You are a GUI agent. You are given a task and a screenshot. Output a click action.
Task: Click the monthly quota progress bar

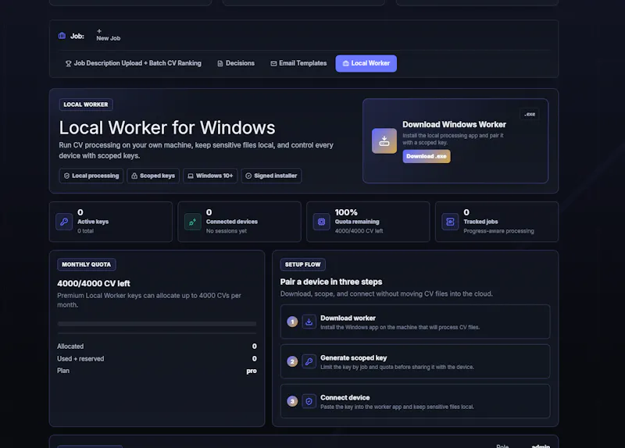tap(157, 324)
